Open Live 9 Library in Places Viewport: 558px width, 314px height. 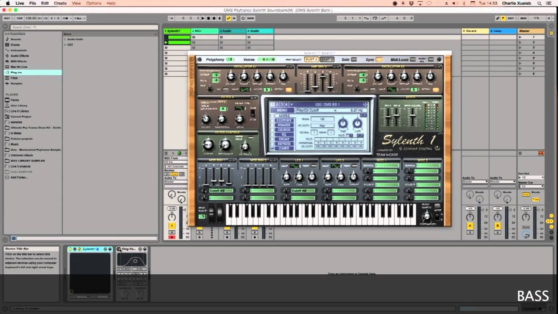pos(20,111)
